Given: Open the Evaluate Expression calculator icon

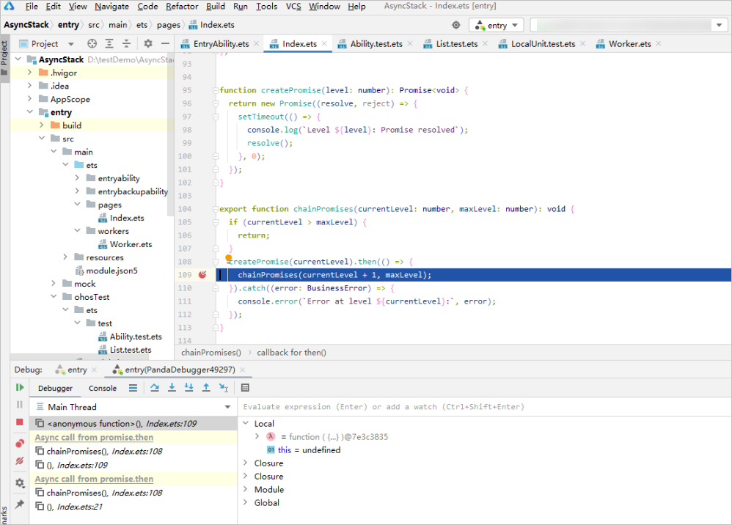Looking at the screenshot, I should (245, 388).
